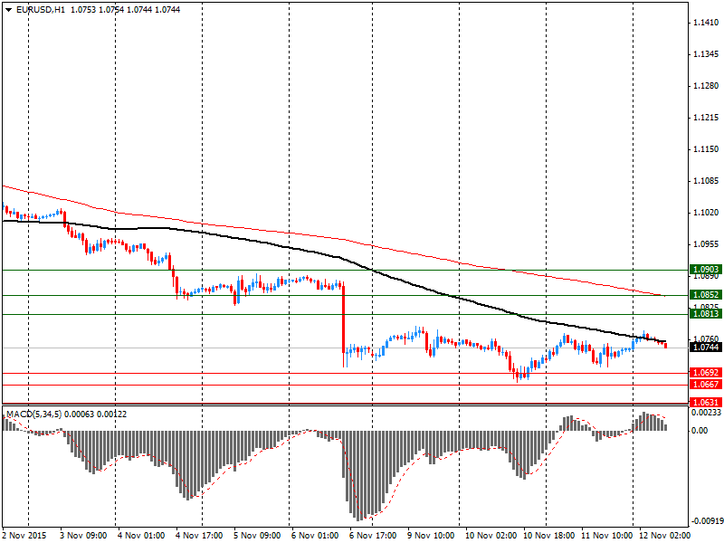
Task: Select the 1.0667 red support level label
Action: [x=706, y=384]
